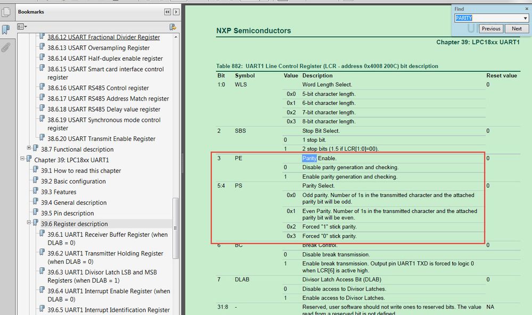Screen dimensions: 532x315
Task: Click the Disable break transmission row
Action: [x=336, y=255]
